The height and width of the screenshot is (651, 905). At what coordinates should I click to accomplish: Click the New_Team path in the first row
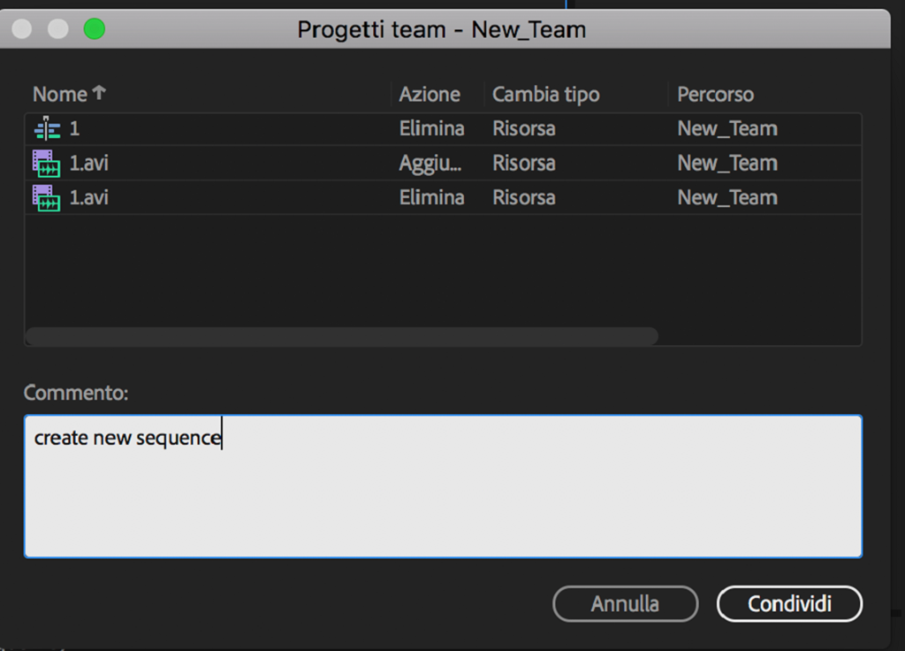pos(726,129)
